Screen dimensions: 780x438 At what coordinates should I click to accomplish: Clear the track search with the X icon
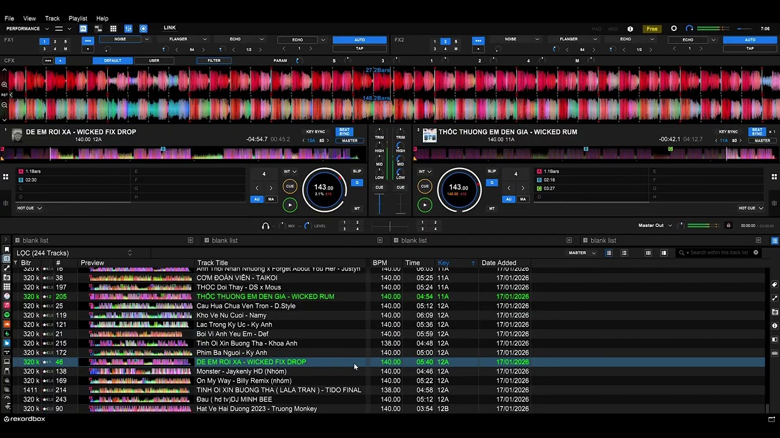pos(756,252)
